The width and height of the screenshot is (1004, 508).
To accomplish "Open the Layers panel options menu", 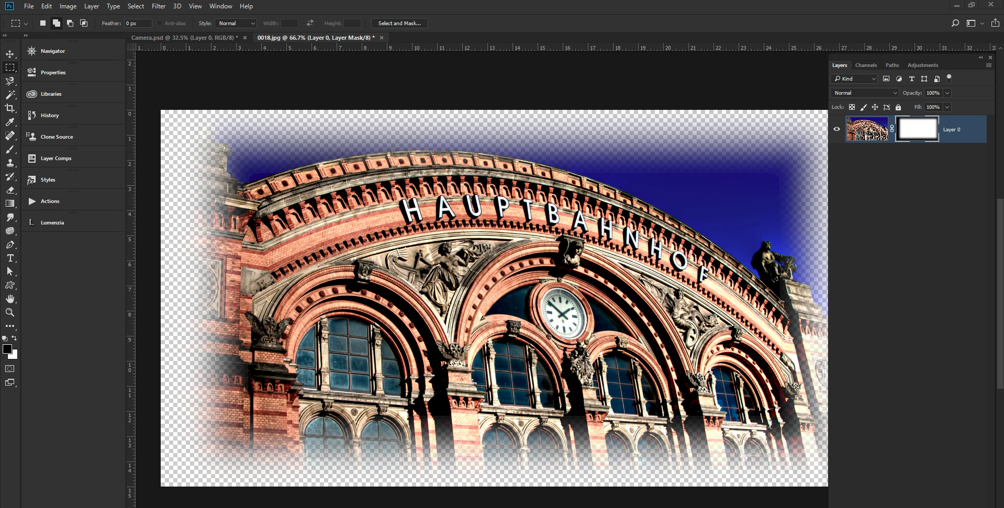I will 989,65.
